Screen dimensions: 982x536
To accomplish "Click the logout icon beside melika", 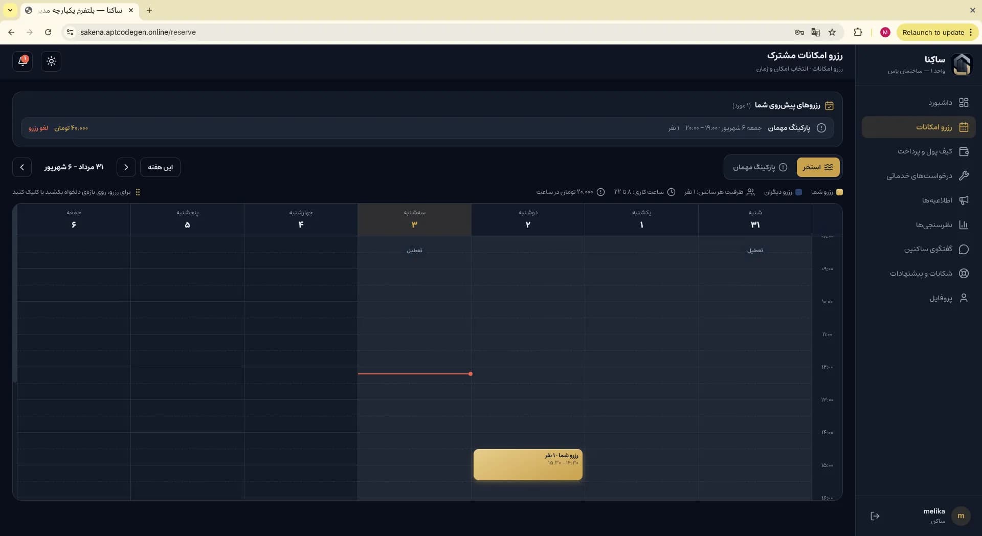I will pos(875,516).
